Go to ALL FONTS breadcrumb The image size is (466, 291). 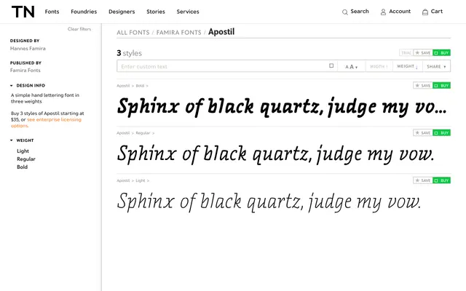click(x=133, y=32)
